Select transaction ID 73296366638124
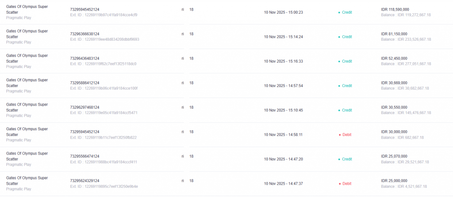This screenshot has width=453, height=197. coord(84,34)
